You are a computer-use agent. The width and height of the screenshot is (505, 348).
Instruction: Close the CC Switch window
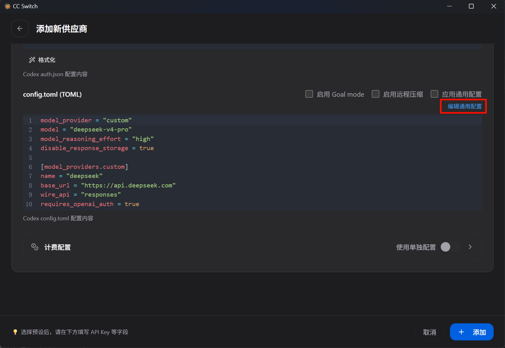pos(494,6)
